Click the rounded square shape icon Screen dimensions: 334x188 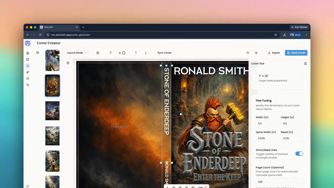[124, 53]
